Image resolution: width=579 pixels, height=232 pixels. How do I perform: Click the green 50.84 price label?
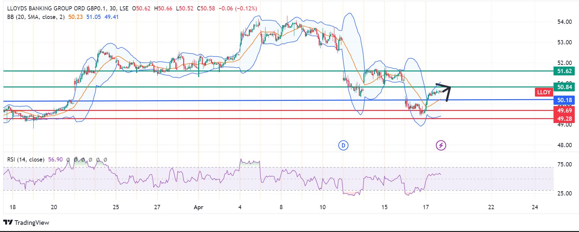[x=564, y=87]
